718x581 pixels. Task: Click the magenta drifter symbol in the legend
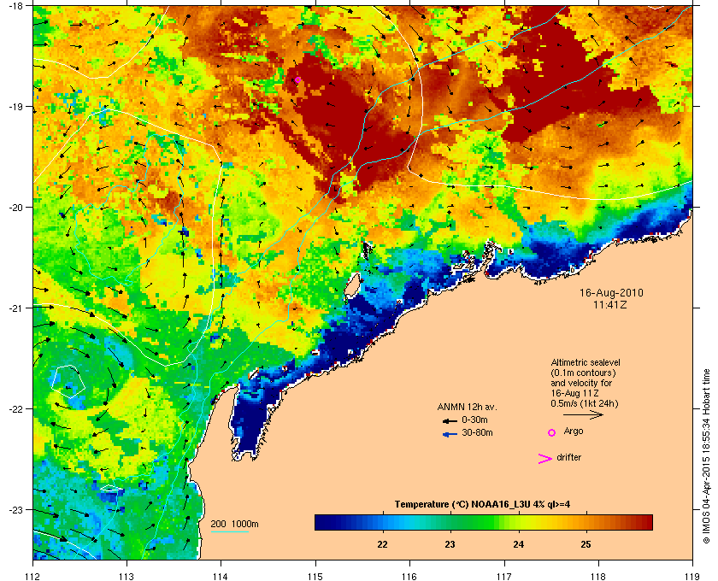coord(545,459)
